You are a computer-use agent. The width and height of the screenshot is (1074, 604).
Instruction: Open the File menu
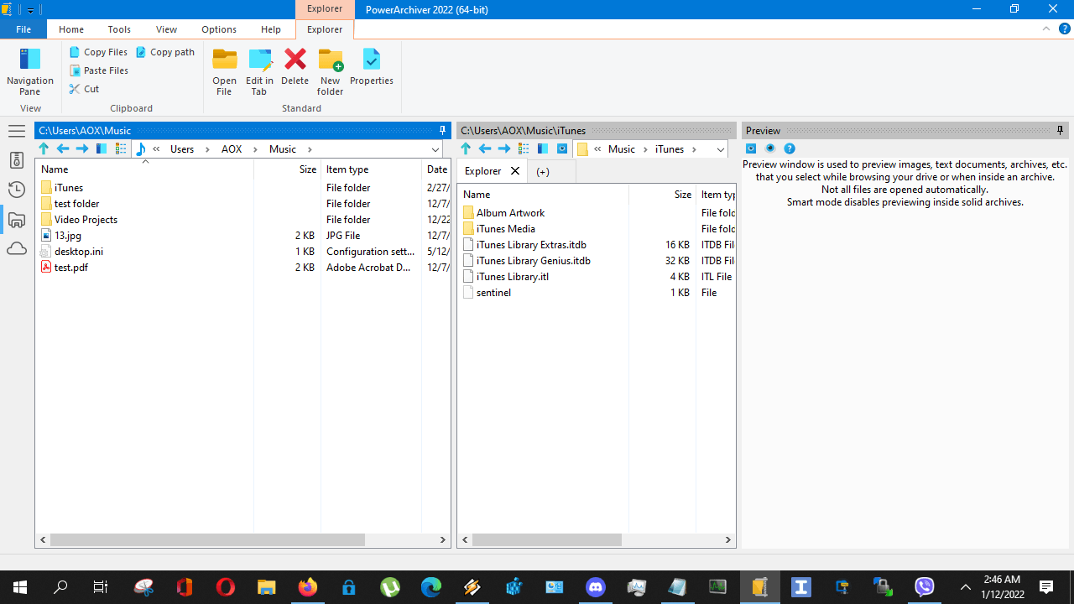point(23,29)
